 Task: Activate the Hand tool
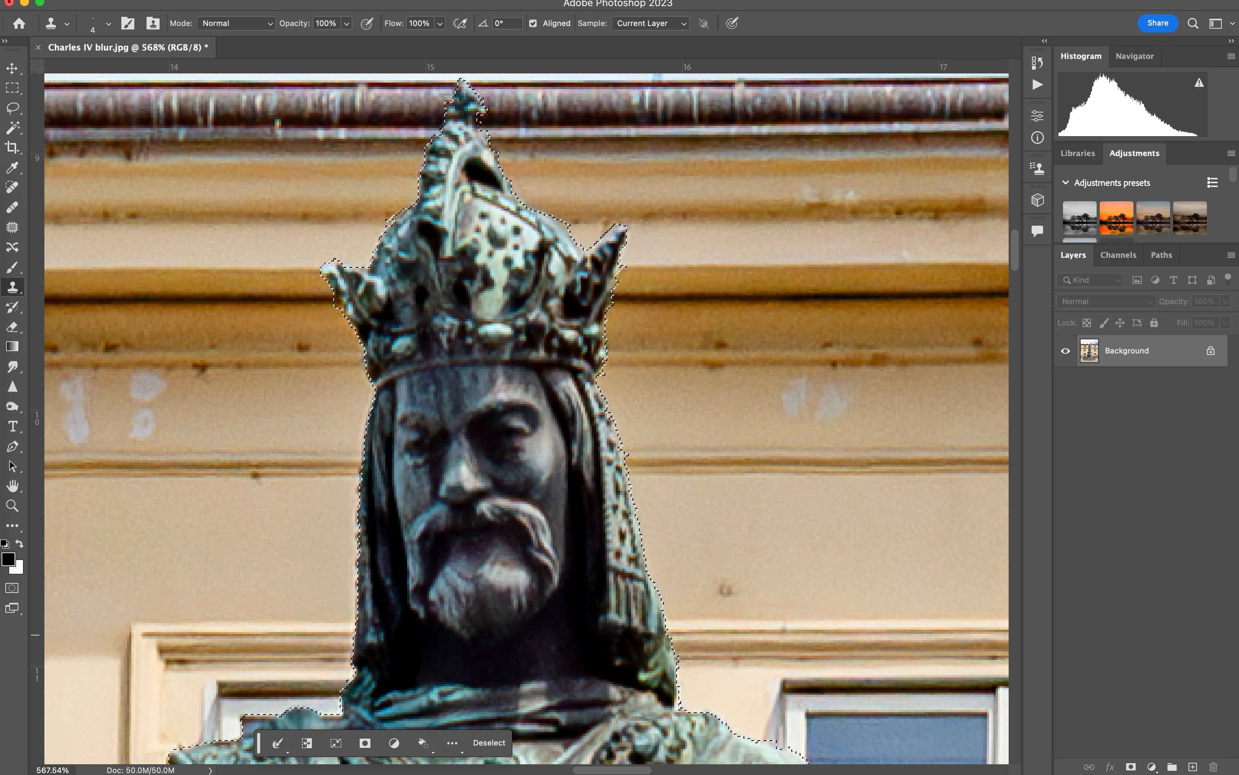click(x=12, y=486)
